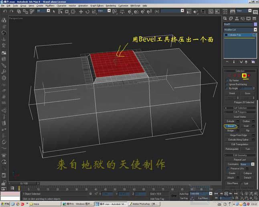Switch to Utilities command panel tab
This screenshot has width=259, height=207.
click(x=254, y=18)
